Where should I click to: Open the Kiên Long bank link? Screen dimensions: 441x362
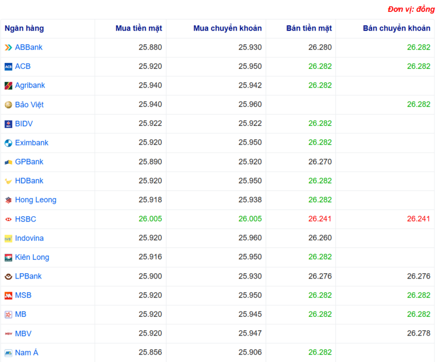click(x=32, y=257)
